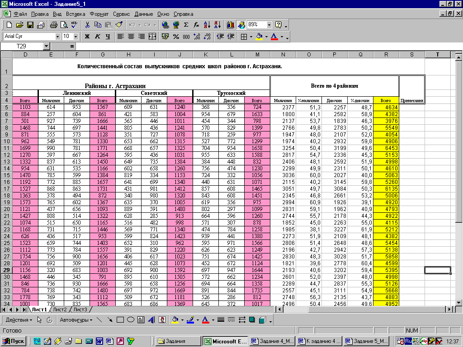Open the Name Box dropdown arrow

pyautogui.click(x=47, y=47)
